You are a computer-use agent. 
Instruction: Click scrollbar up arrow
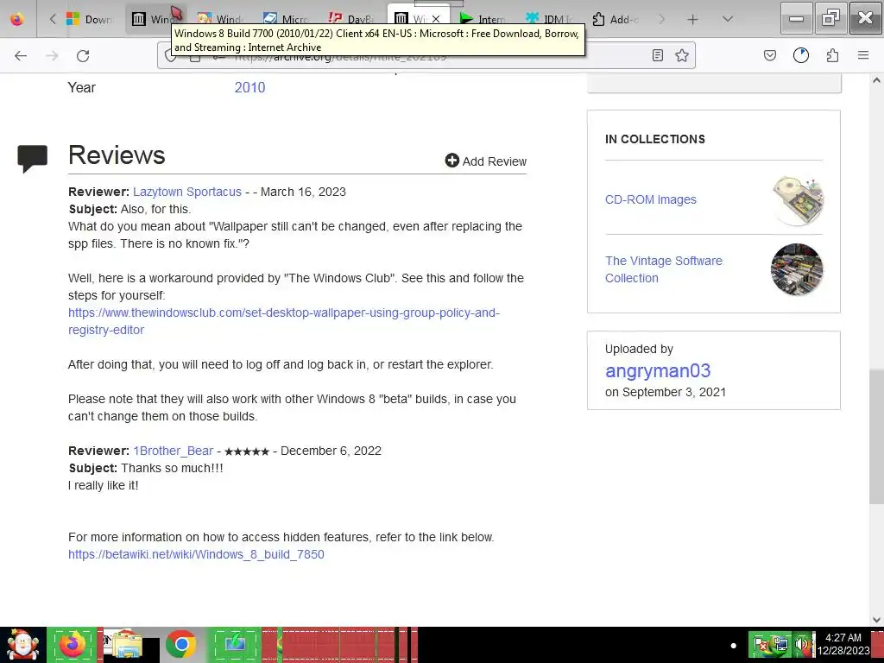pos(876,80)
